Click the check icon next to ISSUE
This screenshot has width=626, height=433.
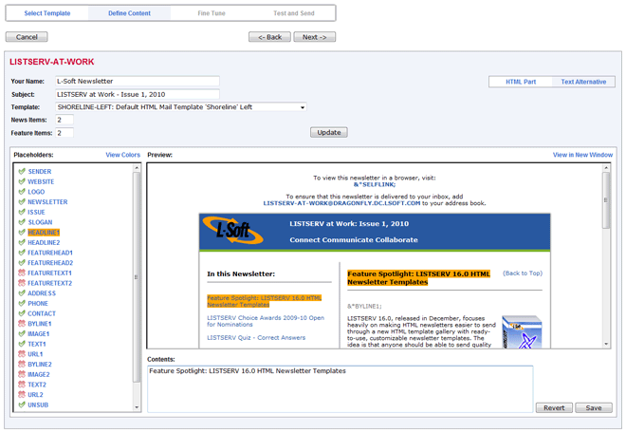click(x=22, y=212)
